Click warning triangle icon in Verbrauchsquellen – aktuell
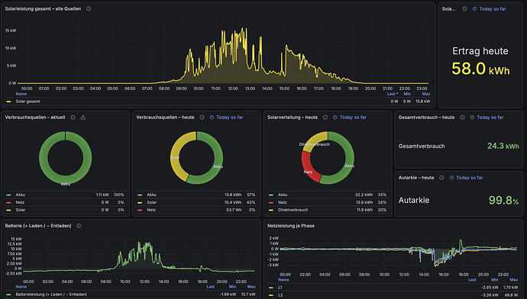Image resolution: width=527 pixels, height=299 pixels. coord(83,117)
